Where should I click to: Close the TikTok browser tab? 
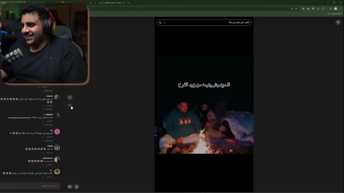124,3
